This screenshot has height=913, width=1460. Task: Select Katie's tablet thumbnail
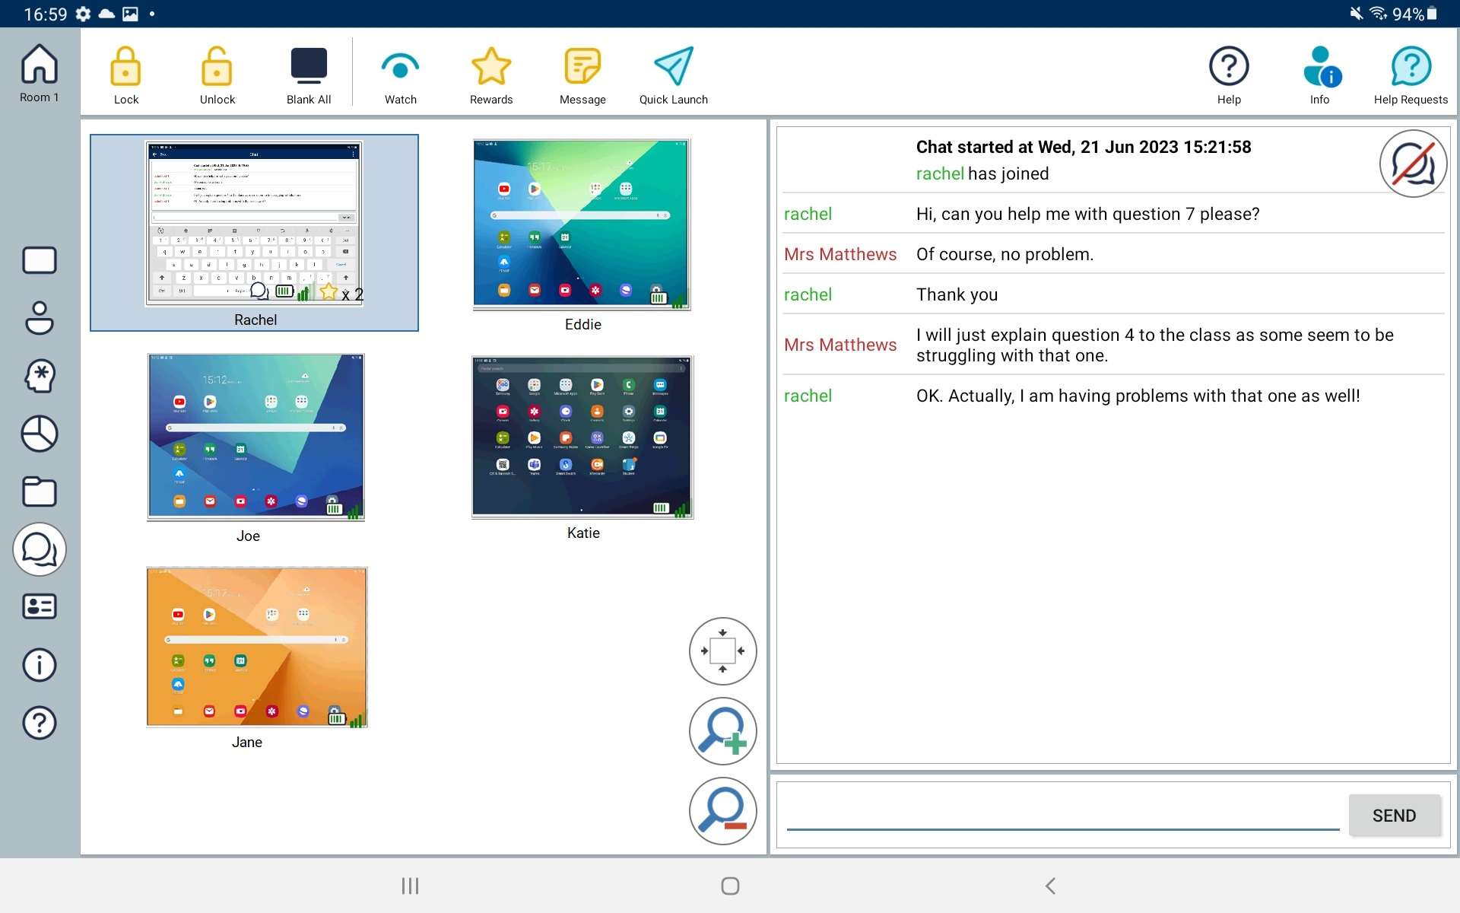[582, 437]
